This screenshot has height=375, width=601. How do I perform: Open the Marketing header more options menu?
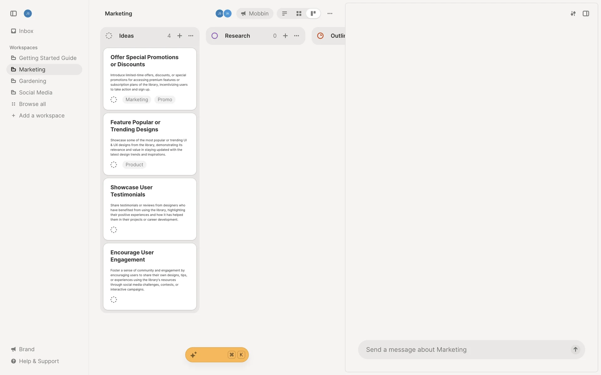click(x=330, y=13)
